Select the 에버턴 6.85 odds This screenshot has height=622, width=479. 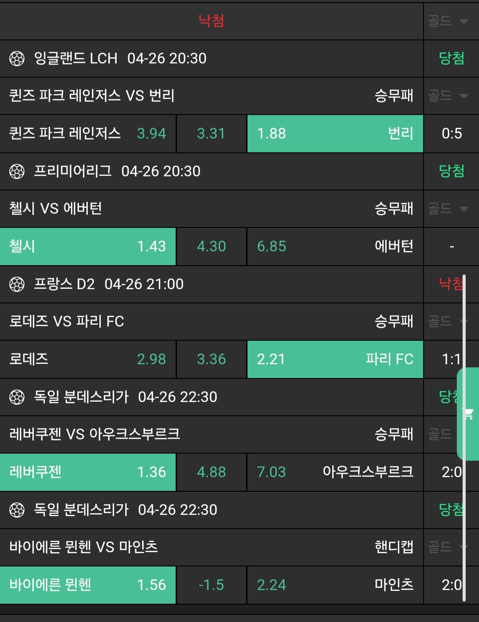[335, 246]
